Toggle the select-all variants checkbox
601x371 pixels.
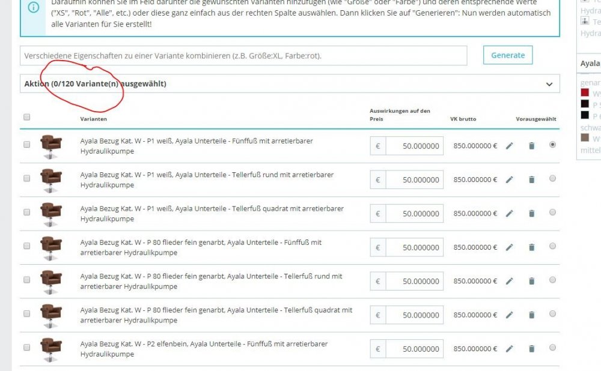[27, 117]
